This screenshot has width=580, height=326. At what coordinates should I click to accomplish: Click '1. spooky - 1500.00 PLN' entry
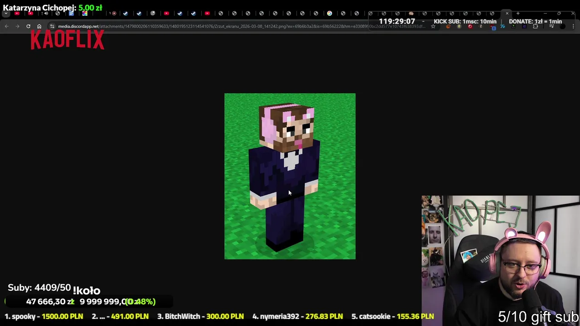[44, 316]
